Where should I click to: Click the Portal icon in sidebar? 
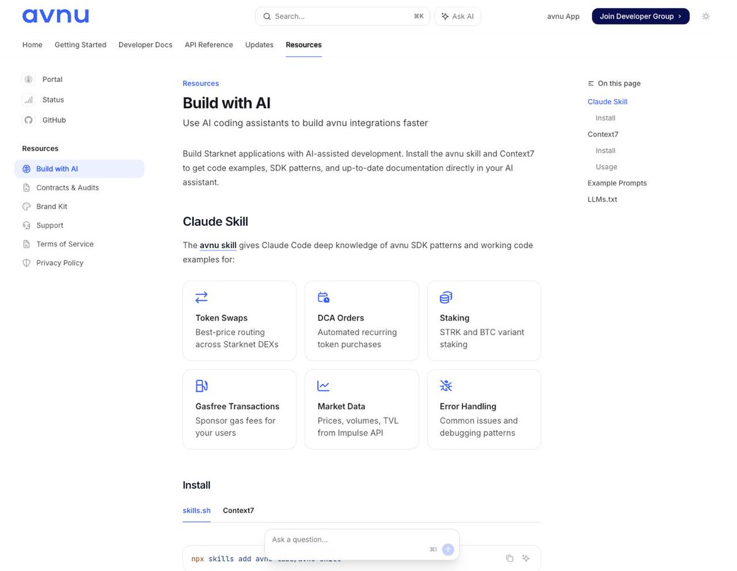28,79
